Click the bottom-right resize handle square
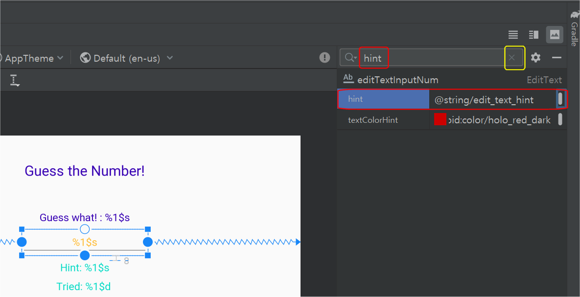The image size is (580, 297). tap(148, 255)
